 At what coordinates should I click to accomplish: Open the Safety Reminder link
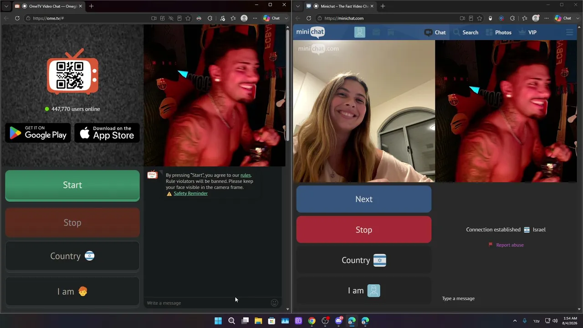click(x=190, y=193)
